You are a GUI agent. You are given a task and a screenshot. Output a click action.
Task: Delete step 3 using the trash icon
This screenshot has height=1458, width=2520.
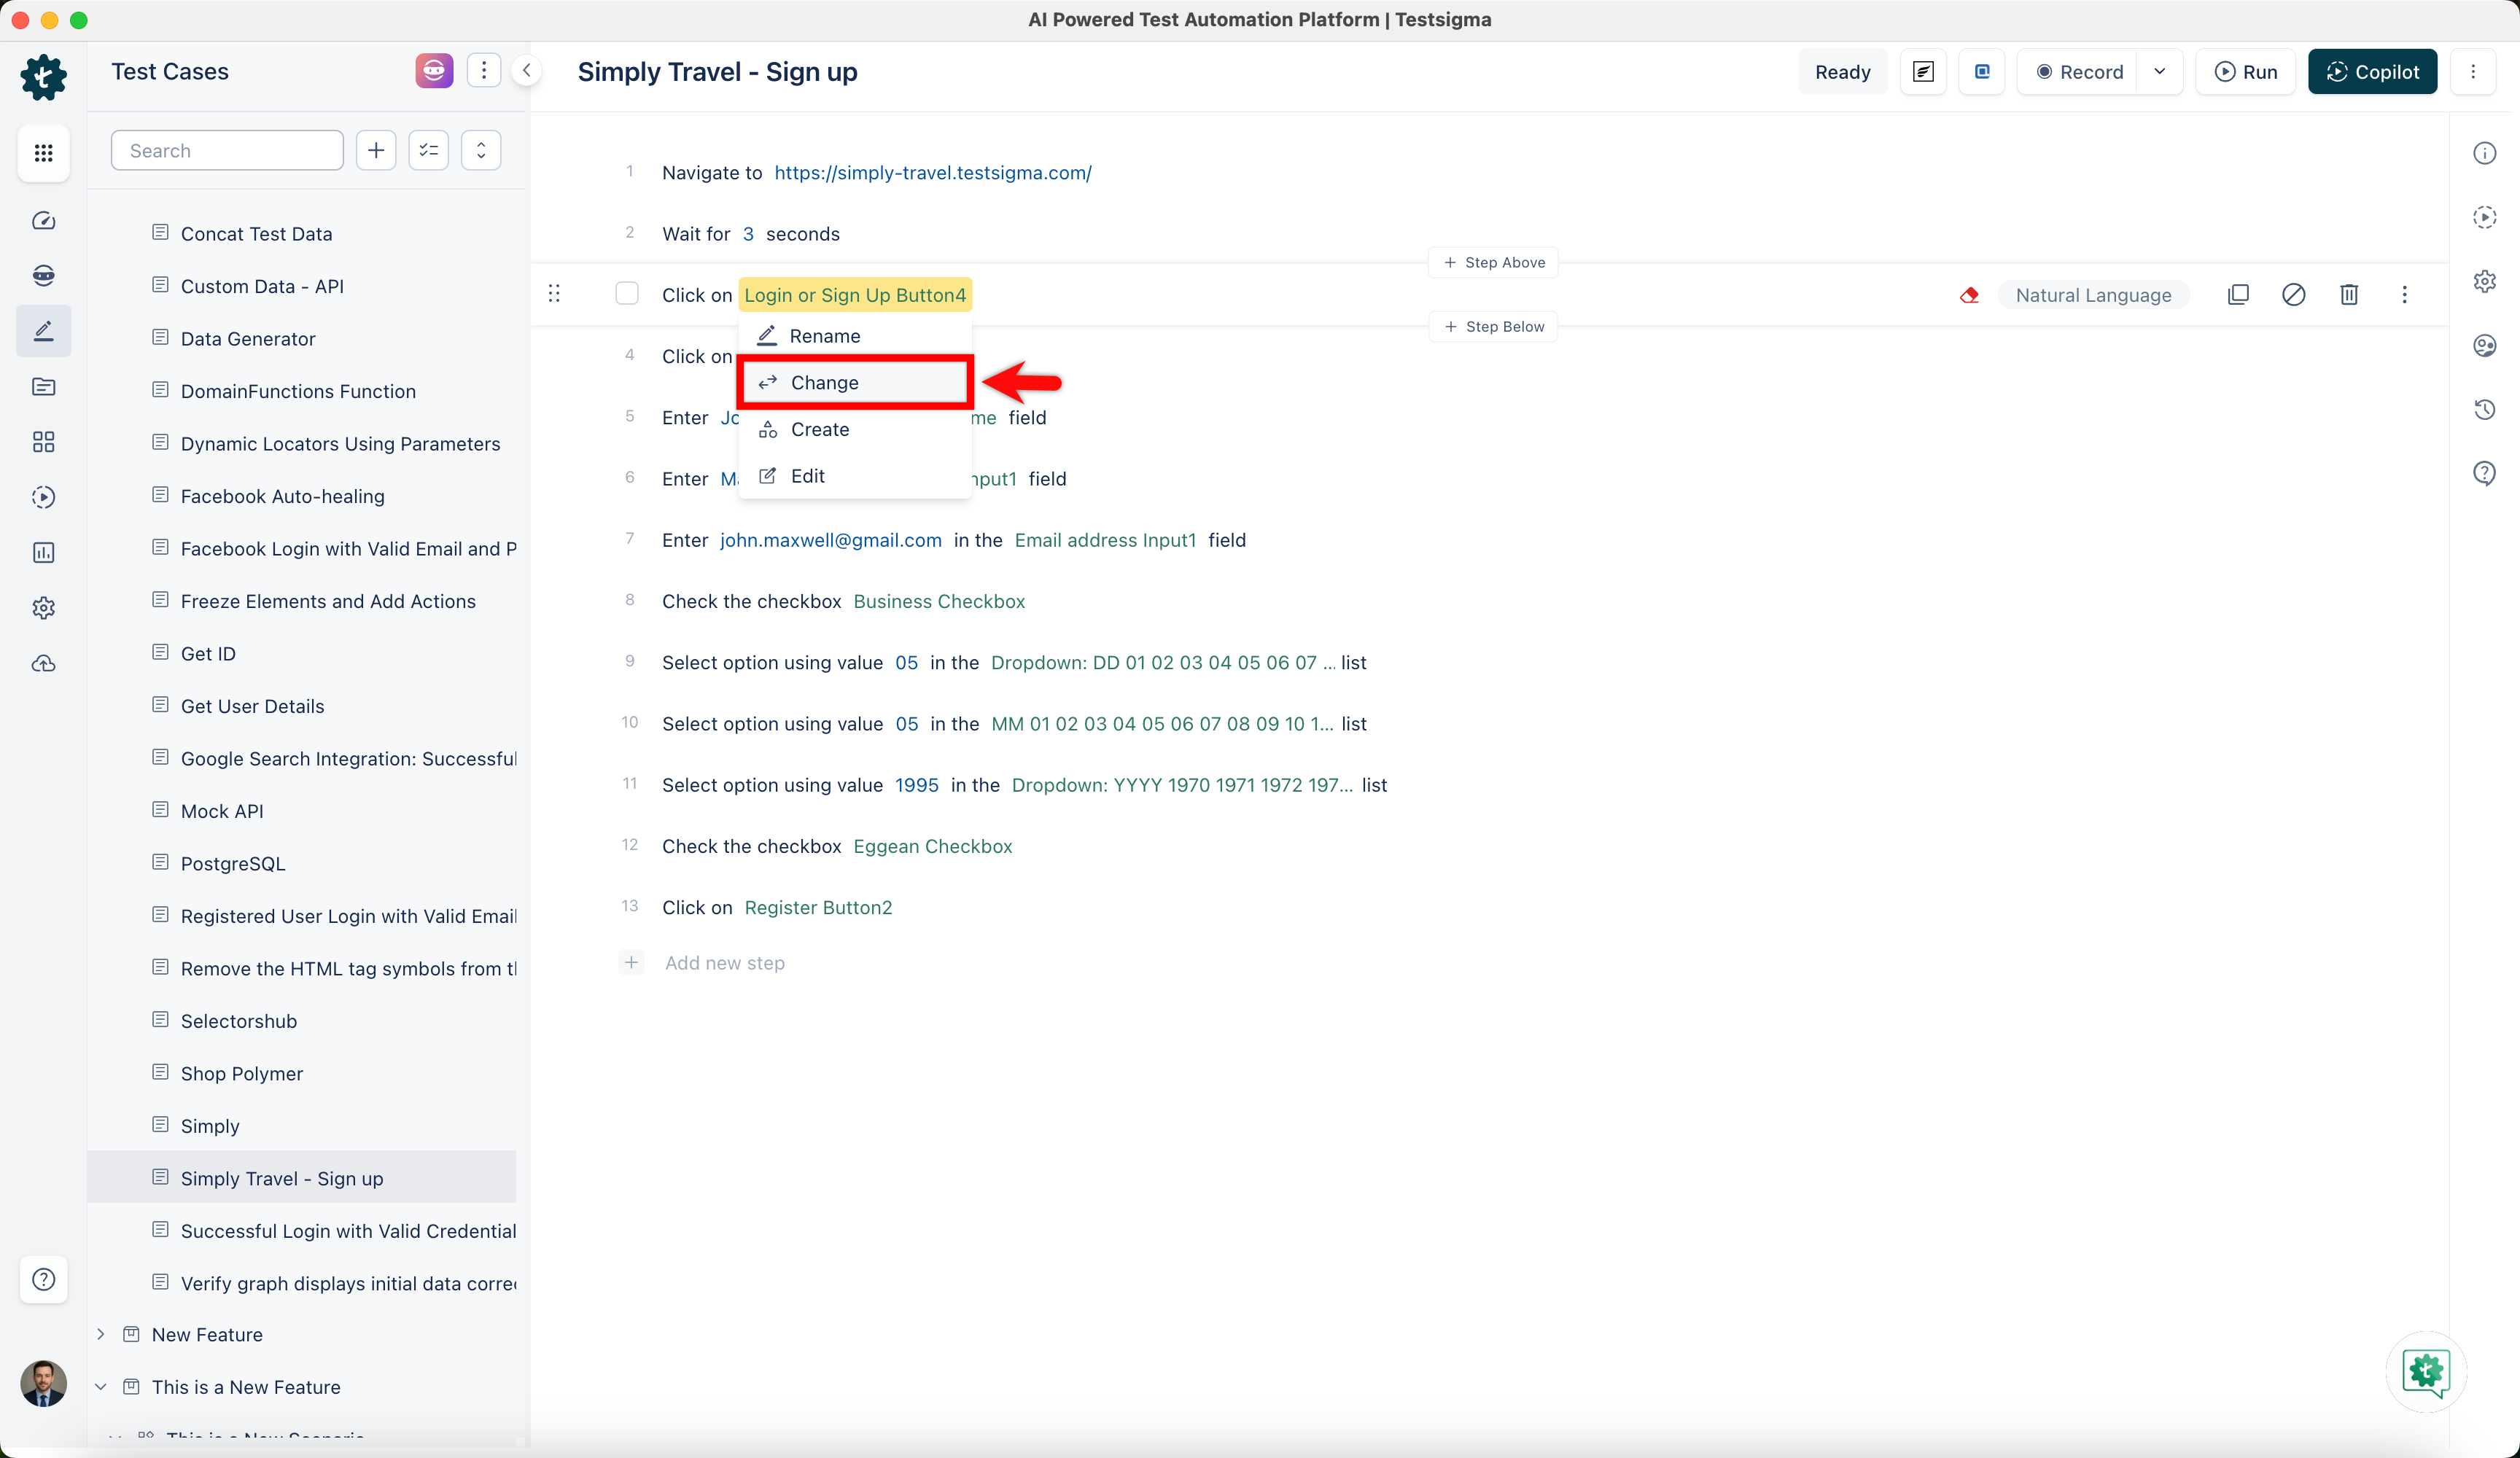tap(2349, 295)
